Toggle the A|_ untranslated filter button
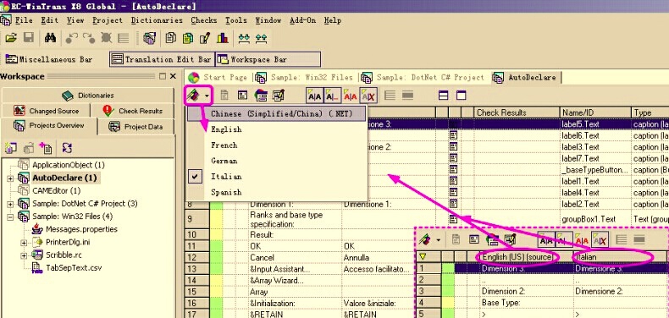This screenshot has width=669, height=318. (x=332, y=96)
